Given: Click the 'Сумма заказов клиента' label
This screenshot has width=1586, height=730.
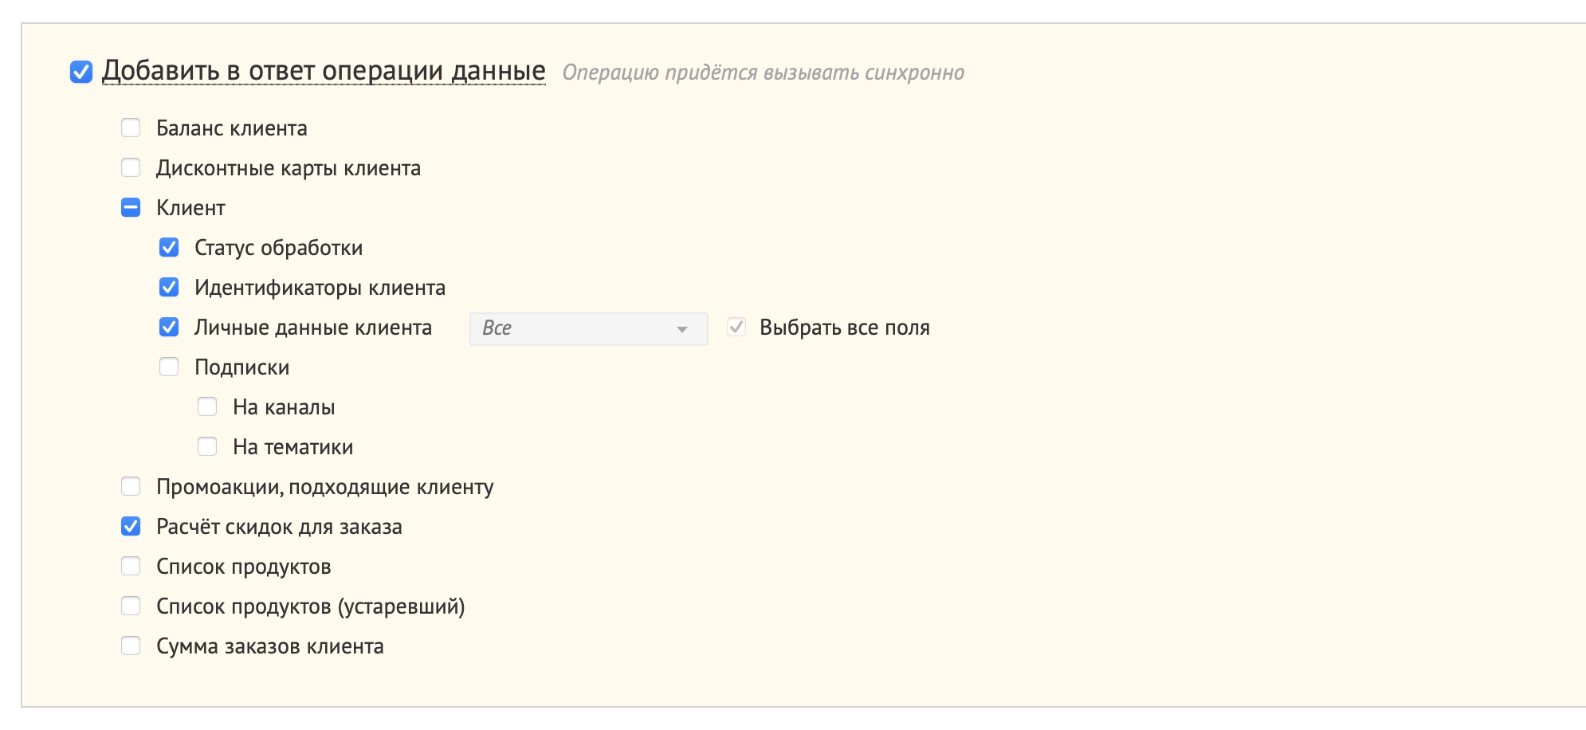Looking at the screenshot, I should click(x=270, y=646).
